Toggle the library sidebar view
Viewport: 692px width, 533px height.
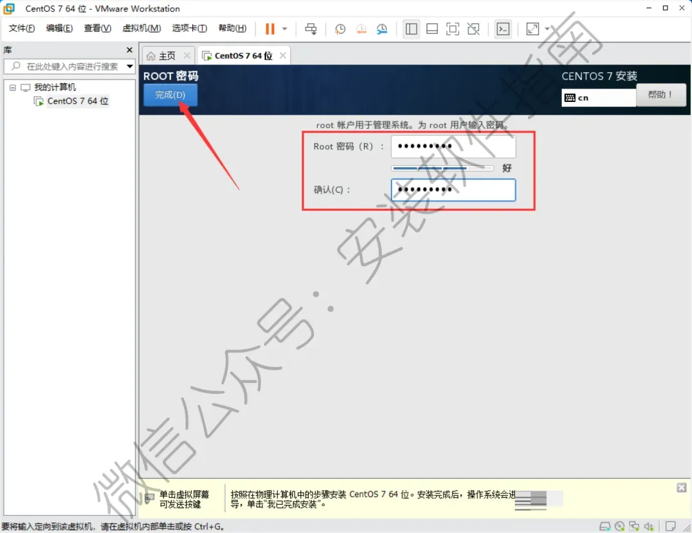(411, 29)
